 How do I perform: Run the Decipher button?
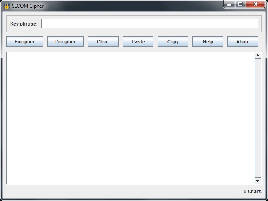coord(65,41)
